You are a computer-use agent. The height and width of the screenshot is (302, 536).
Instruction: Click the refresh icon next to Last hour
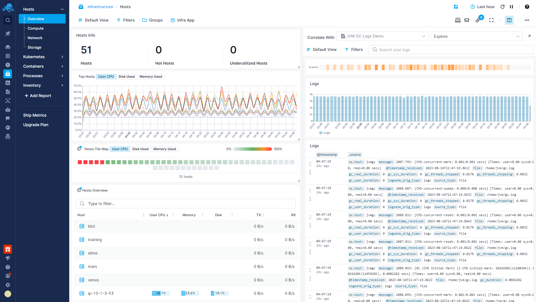[x=502, y=7]
